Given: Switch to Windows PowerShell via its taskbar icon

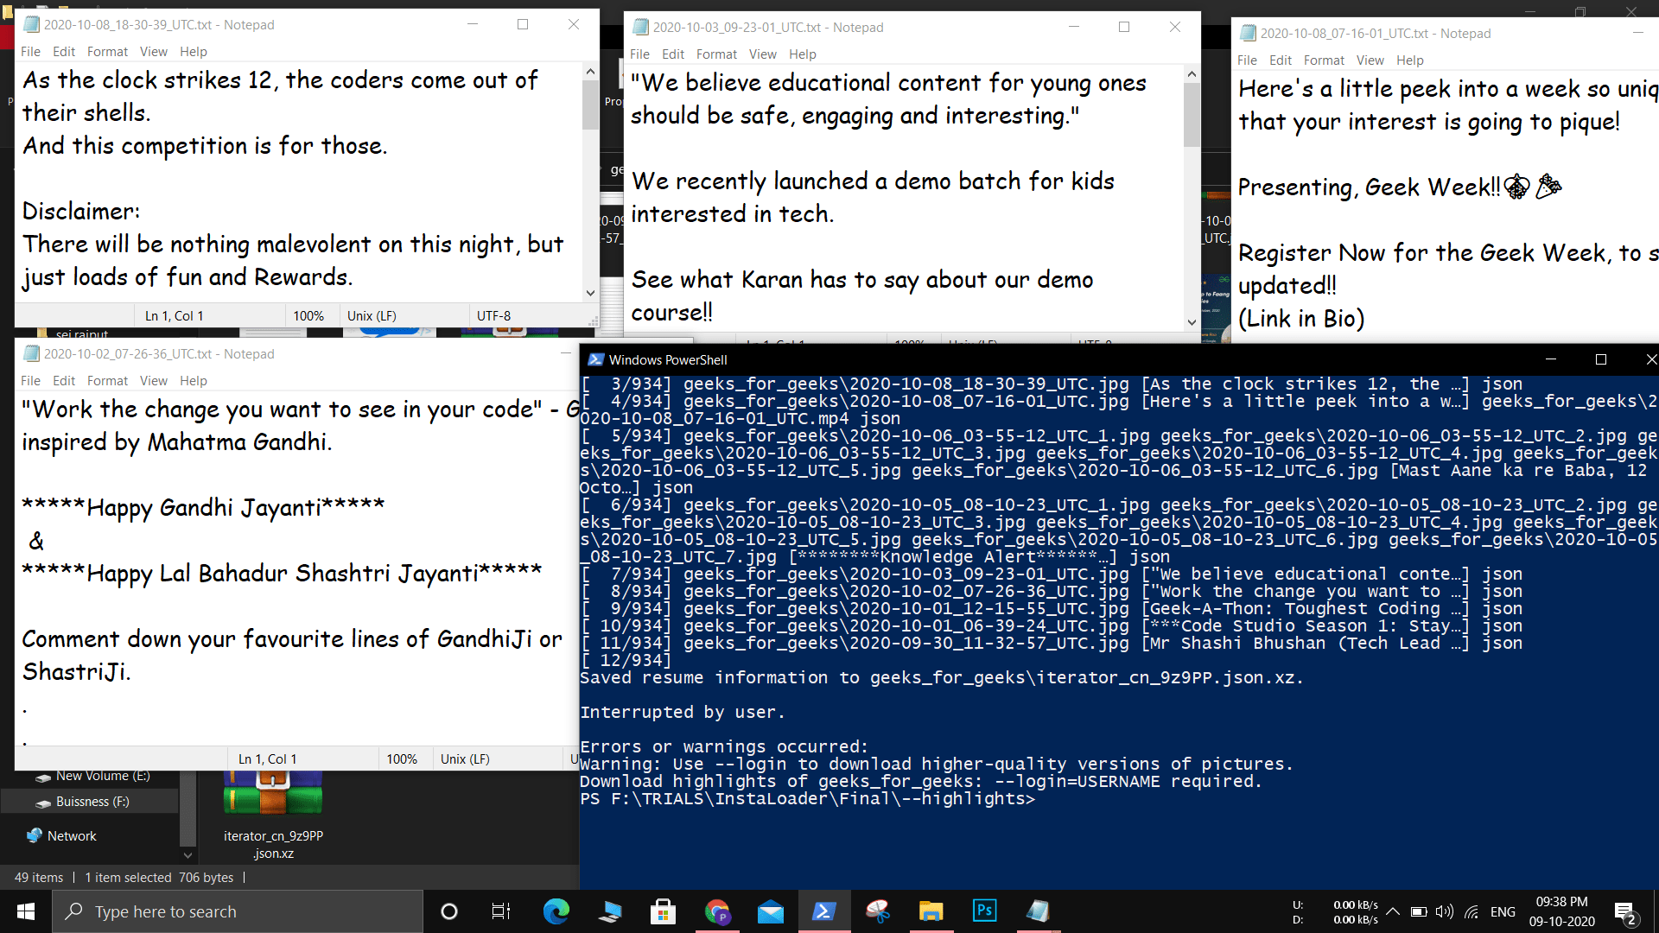Looking at the screenshot, I should coord(824,911).
